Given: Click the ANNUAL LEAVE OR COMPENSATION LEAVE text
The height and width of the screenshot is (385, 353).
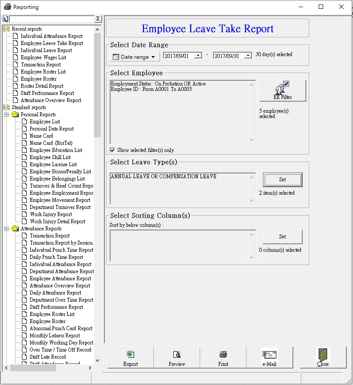Looking at the screenshot, I should (x=164, y=176).
